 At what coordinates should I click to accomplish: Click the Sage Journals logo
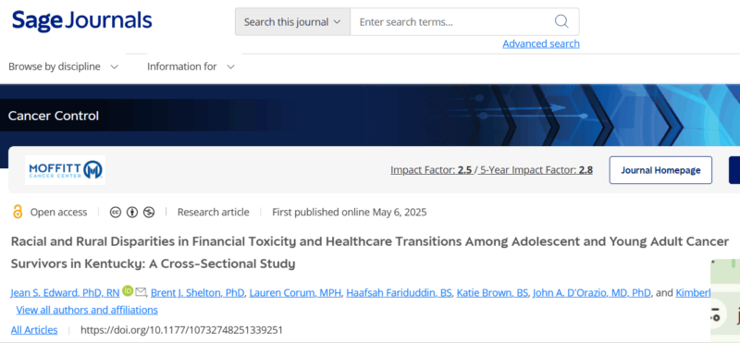coord(82,21)
